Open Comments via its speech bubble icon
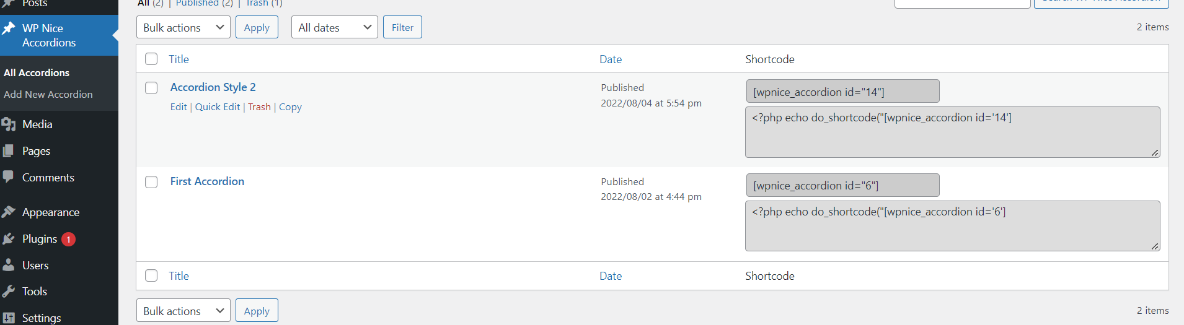 [9, 177]
